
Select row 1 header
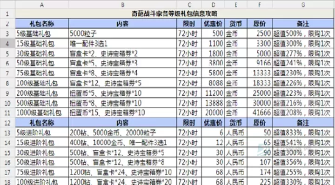click(x=7, y=13)
